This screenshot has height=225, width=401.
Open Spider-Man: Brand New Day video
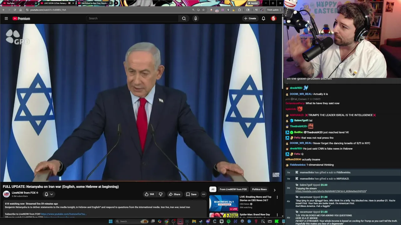(255, 215)
